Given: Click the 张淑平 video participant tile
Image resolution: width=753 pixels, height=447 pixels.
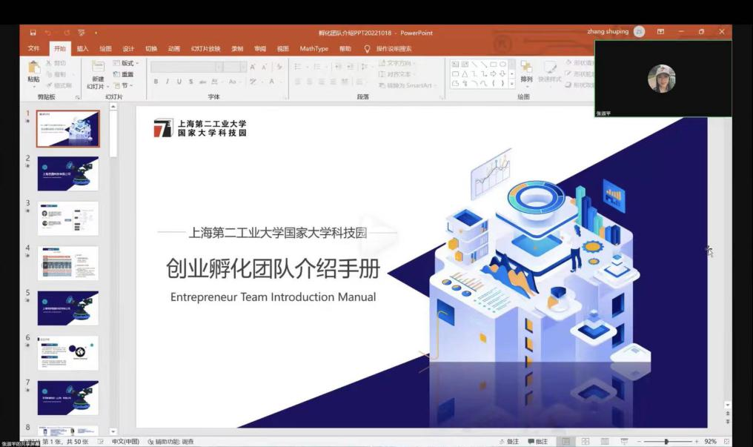Looking at the screenshot, I should coord(663,79).
